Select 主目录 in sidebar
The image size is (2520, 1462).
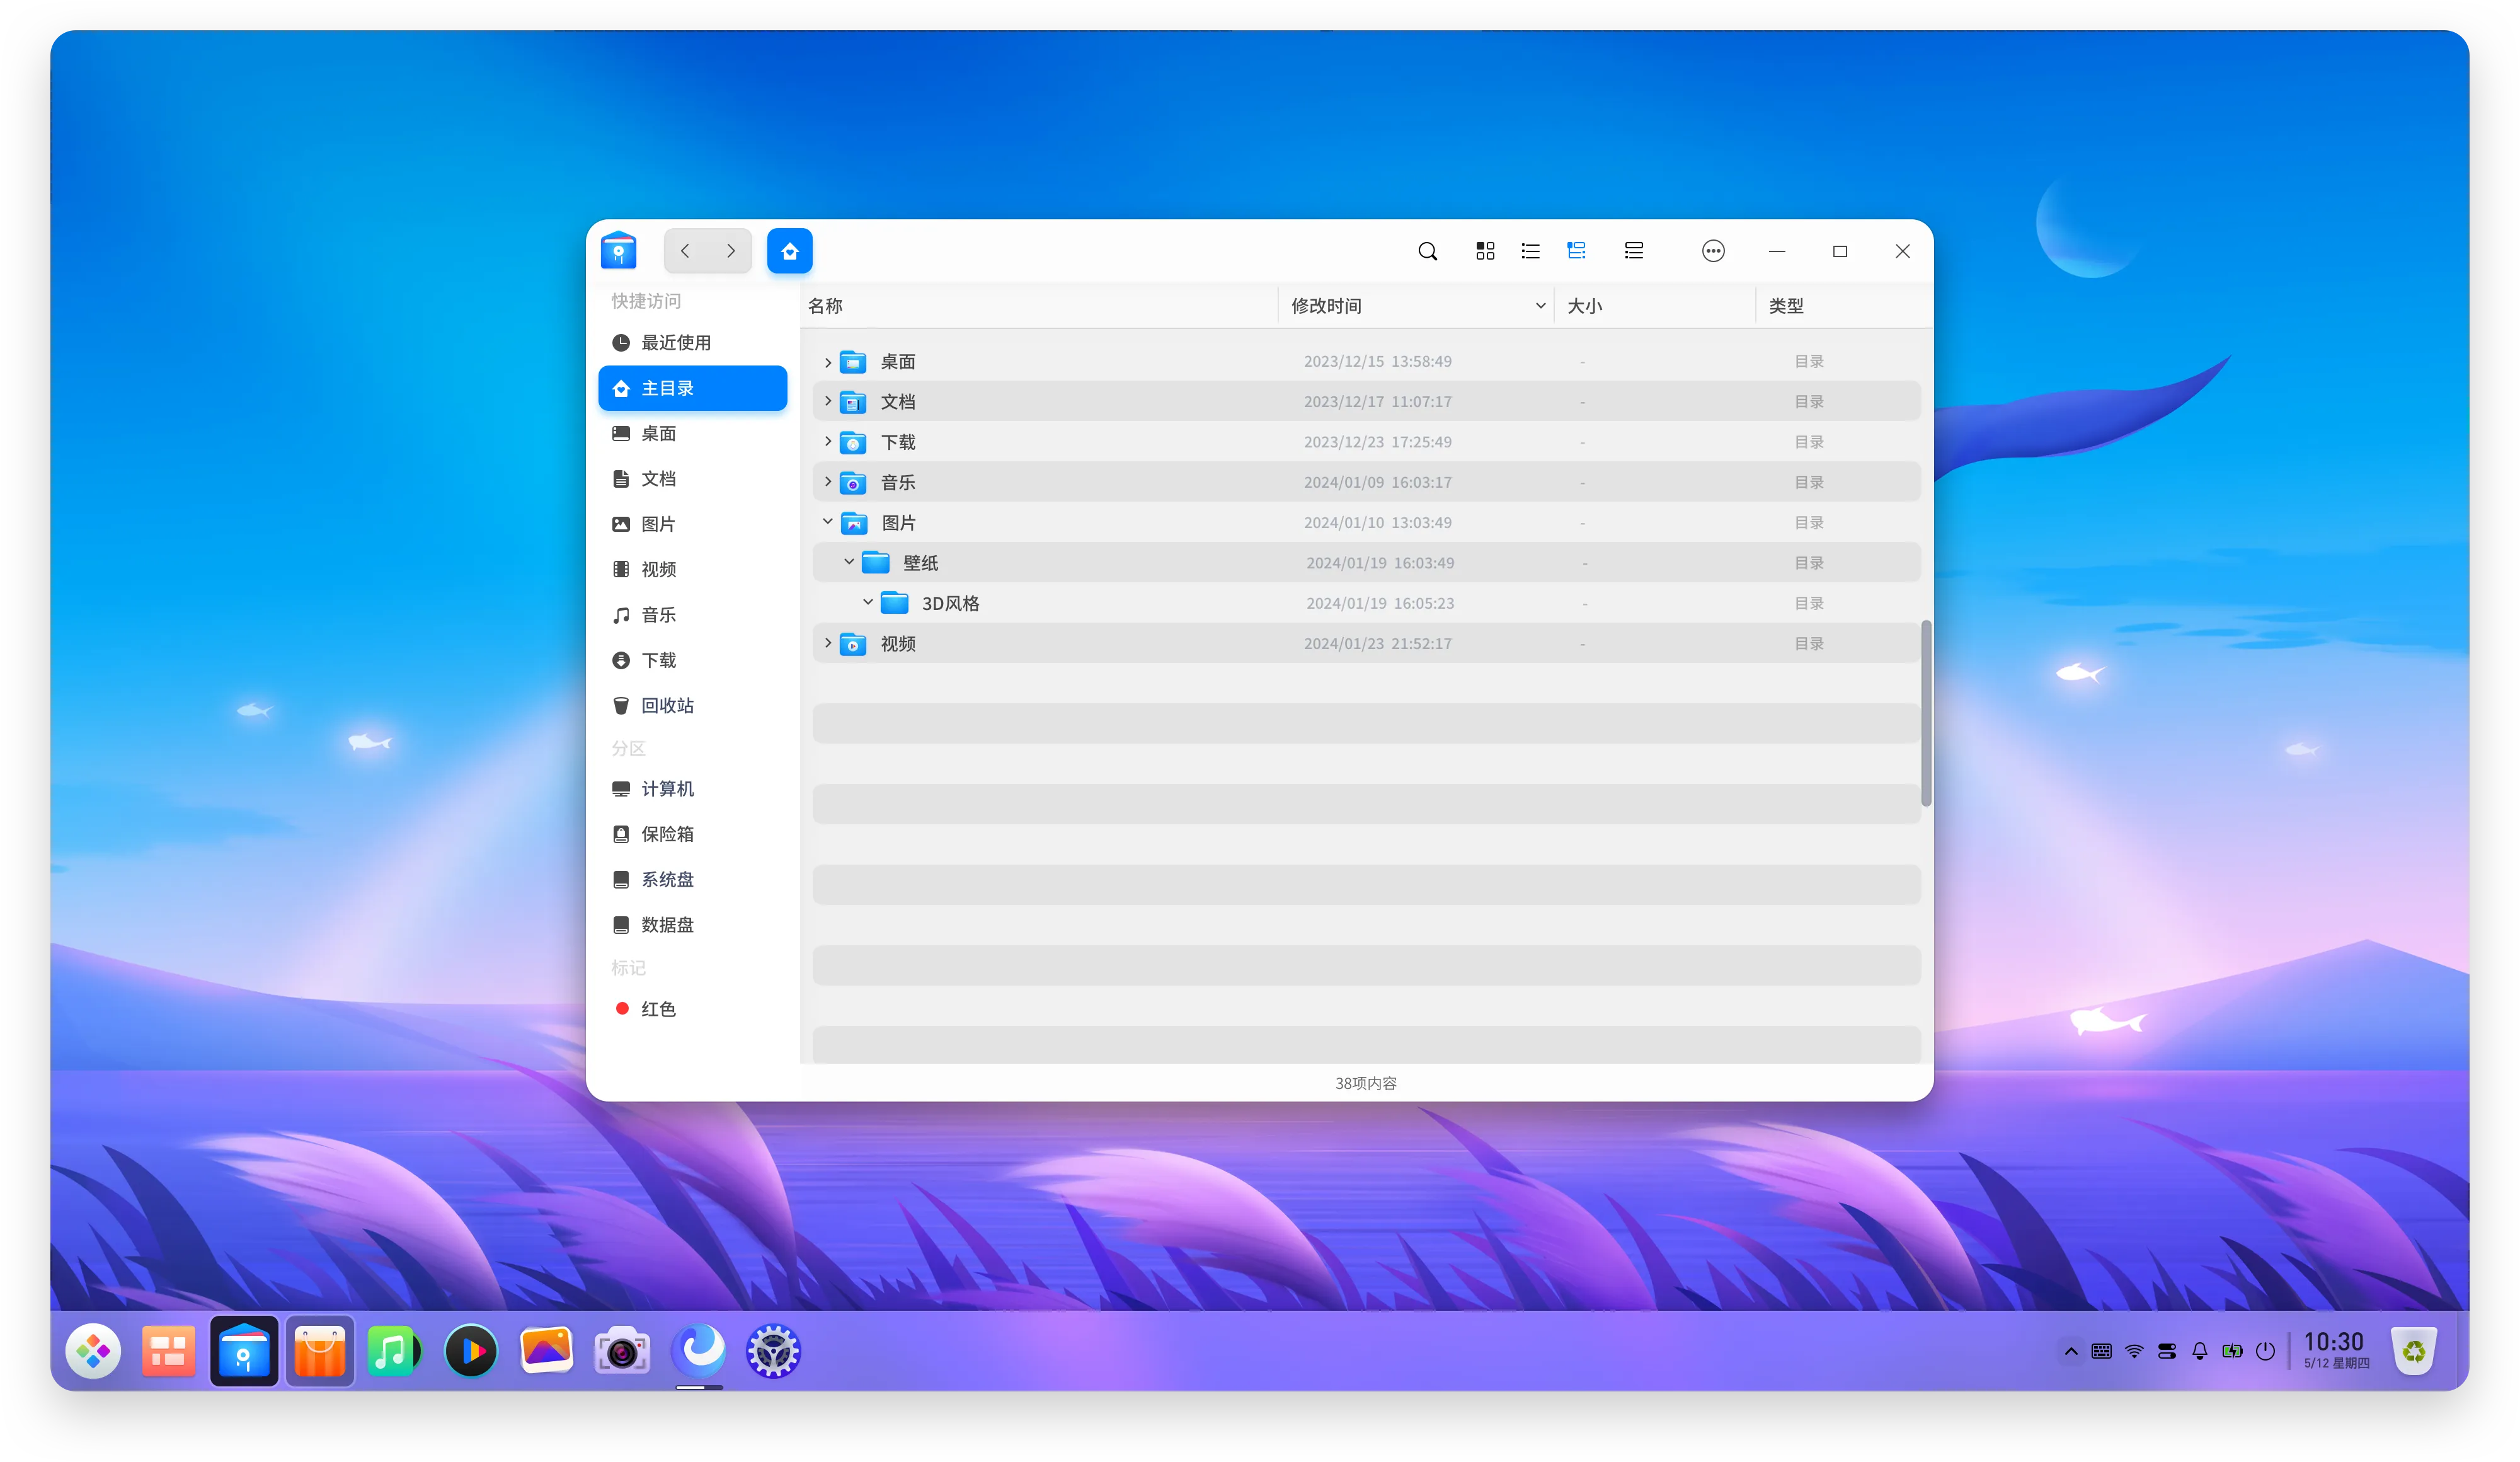[x=692, y=388]
